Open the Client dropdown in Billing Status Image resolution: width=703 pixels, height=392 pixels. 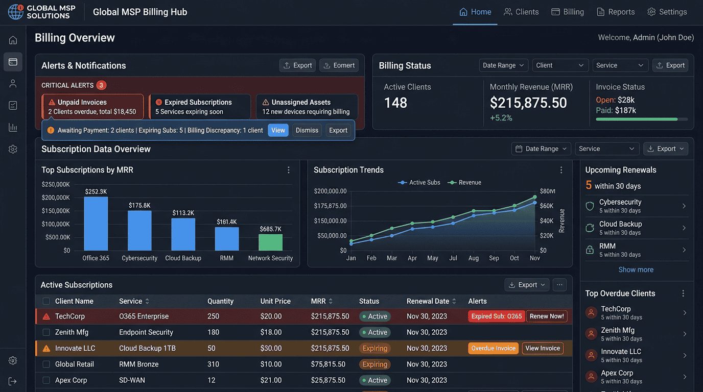coord(560,65)
